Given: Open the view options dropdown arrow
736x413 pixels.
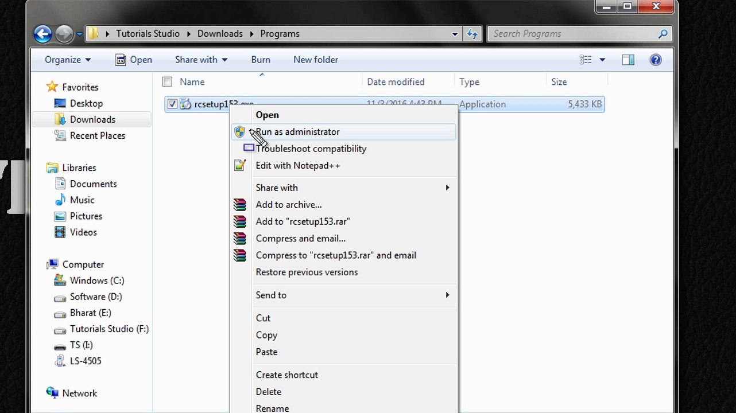Looking at the screenshot, I should (602, 60).
